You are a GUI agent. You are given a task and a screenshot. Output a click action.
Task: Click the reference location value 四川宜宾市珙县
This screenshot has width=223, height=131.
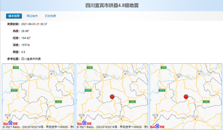click(x=31, y=59)
